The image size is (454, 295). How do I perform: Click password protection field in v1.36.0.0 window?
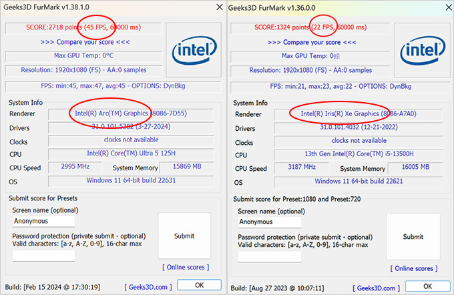click(x=270, y=257)
